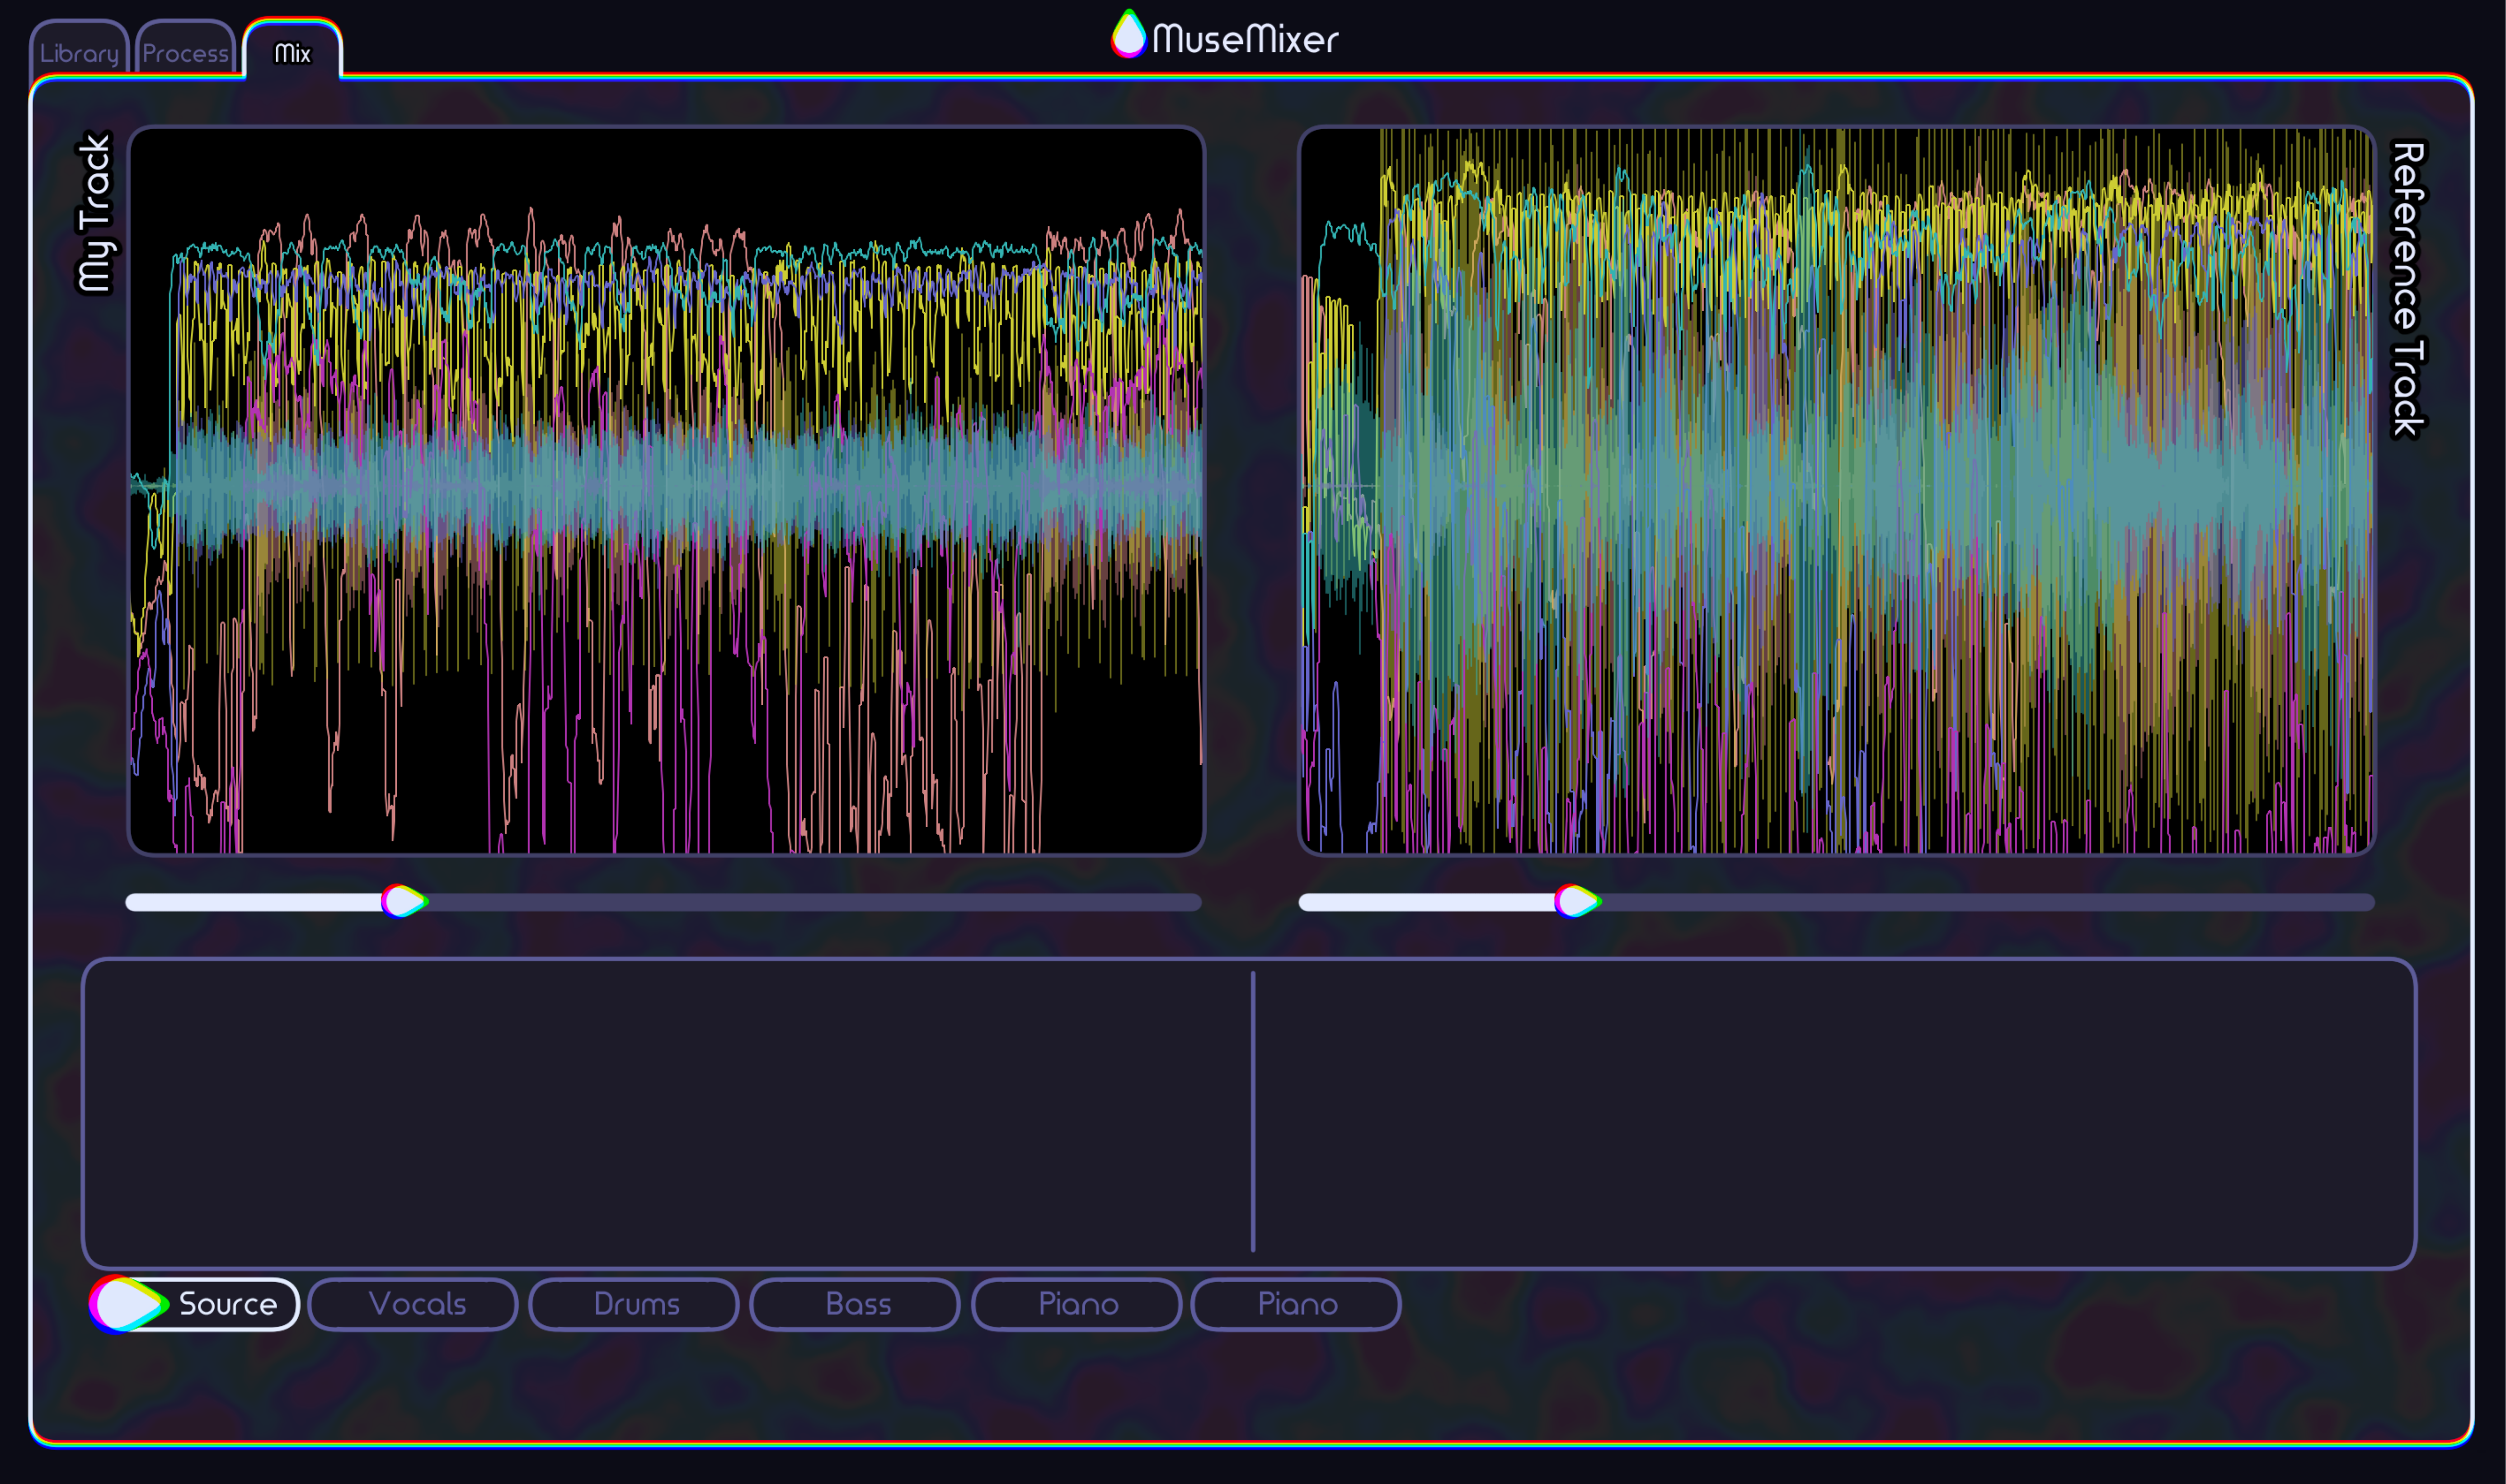Click the MuseMixer title text
Image resolution: width=2506 pixels, height=1484 pixels.
(x=1245, y=39)
